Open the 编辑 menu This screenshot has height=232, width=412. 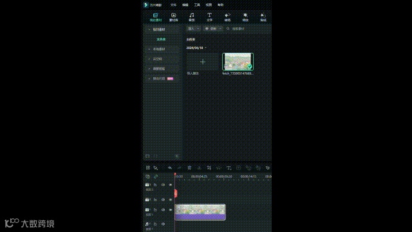pos(185,5)
